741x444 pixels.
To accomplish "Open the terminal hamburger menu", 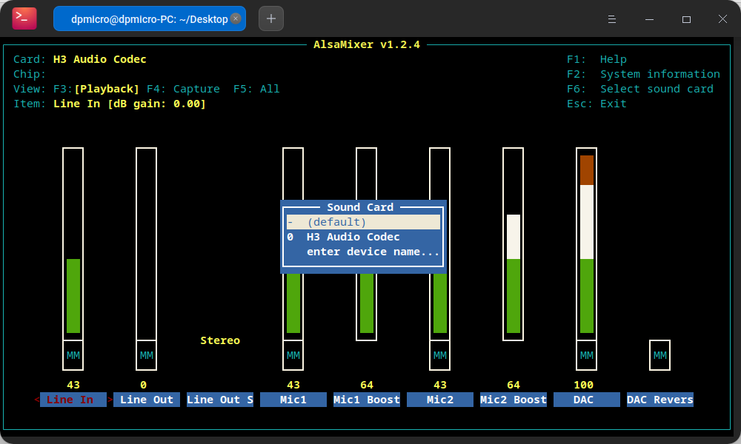I will (611, 19).
